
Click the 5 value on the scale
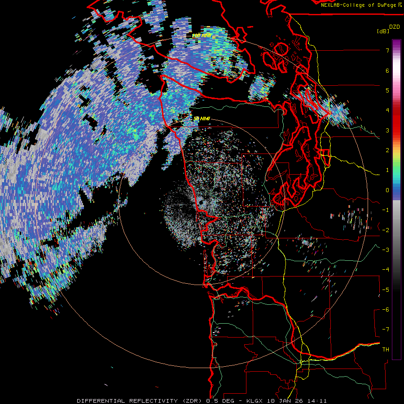[387, 90]
